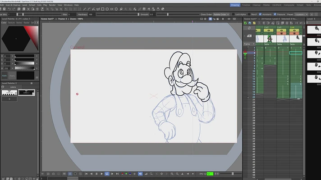This screenshot has width=321, height=180.
Task: Click the safe area icon above viewer
Action: [202, 19]
